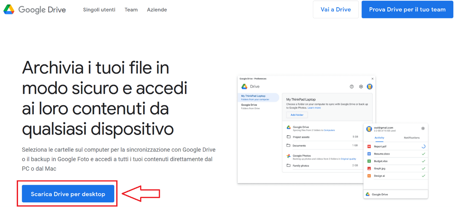Click the "Documents" folder name
The height and width of the screenshot is (207, 455).
pyautogui.click(x=299, y=145)
